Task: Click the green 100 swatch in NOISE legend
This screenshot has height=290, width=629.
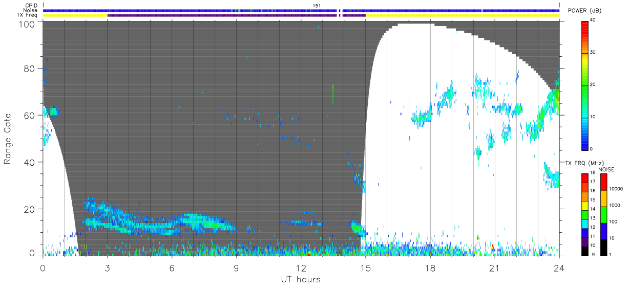Action: [x=603, y=214]
